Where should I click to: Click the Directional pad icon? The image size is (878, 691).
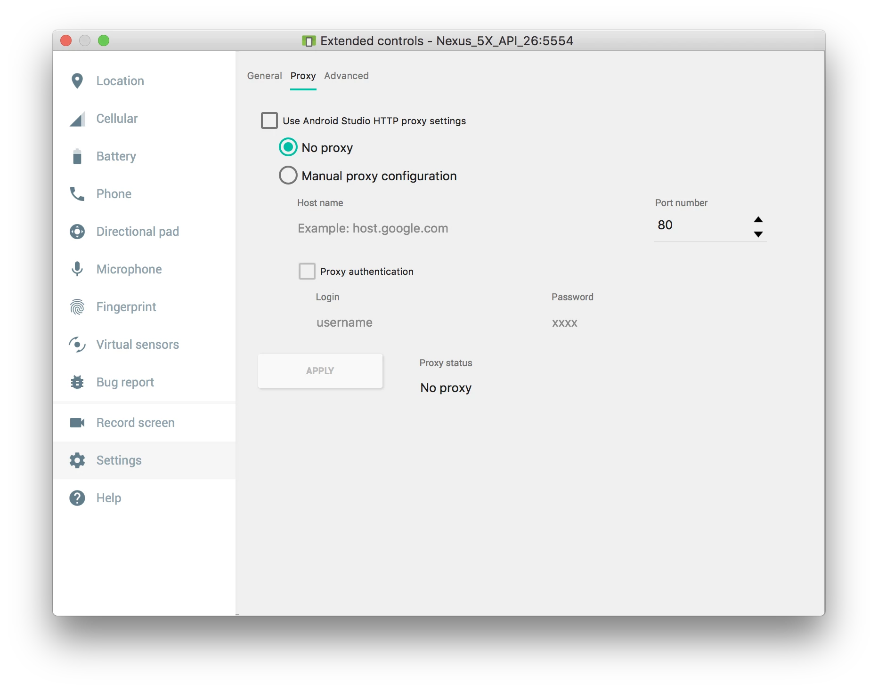coord(77,232)
